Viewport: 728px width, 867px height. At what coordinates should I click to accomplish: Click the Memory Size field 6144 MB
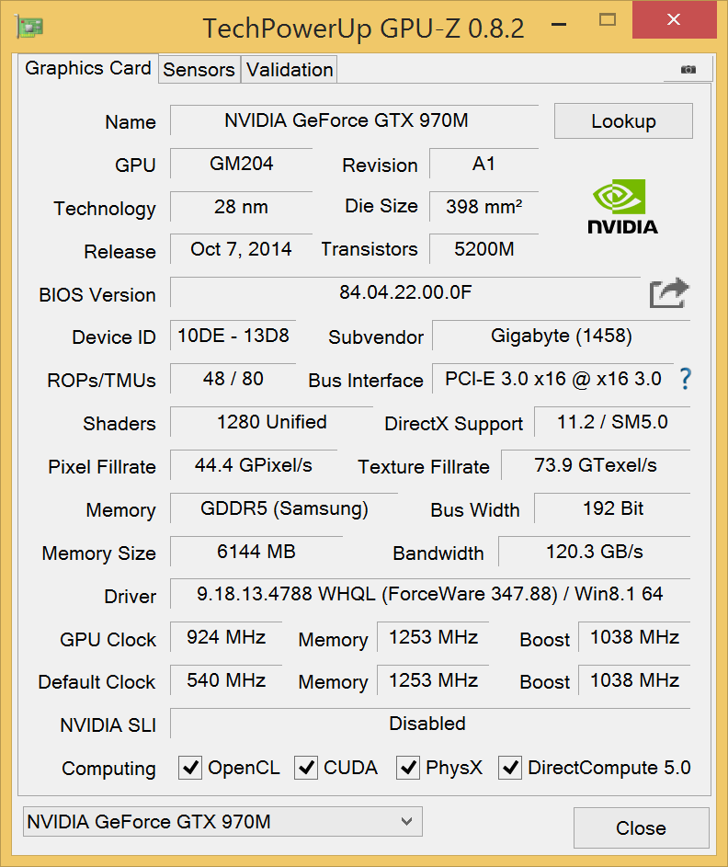click(256, 552)
